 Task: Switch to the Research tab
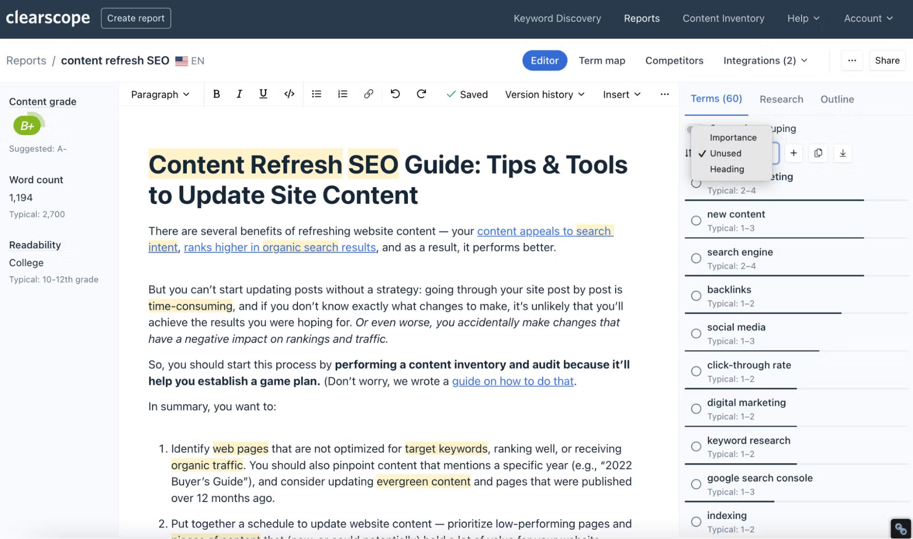[781, 99]
